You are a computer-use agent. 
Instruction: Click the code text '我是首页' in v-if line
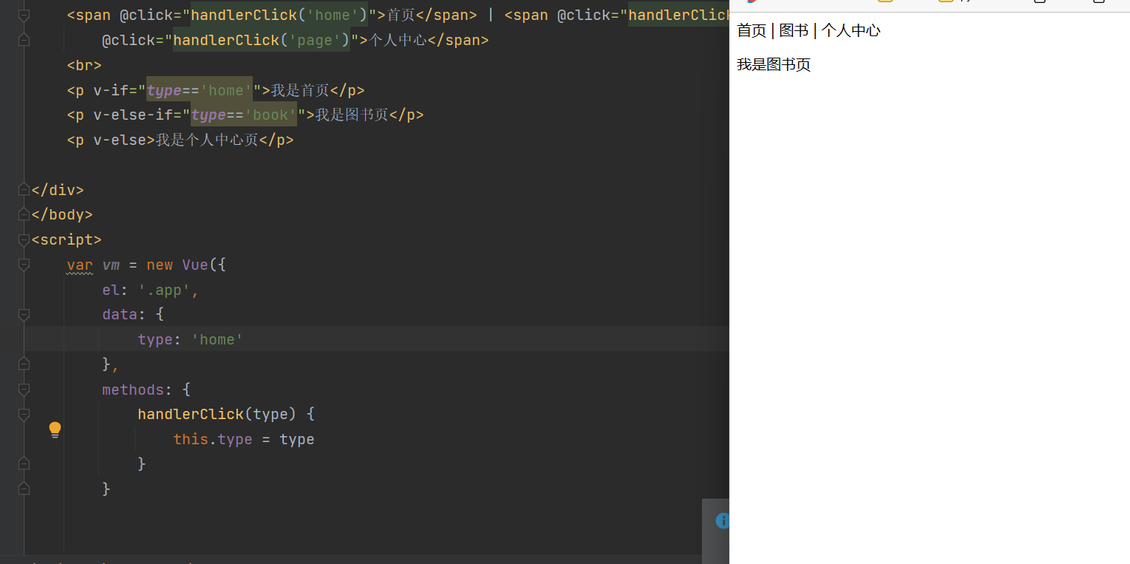[x=300, y=90]
